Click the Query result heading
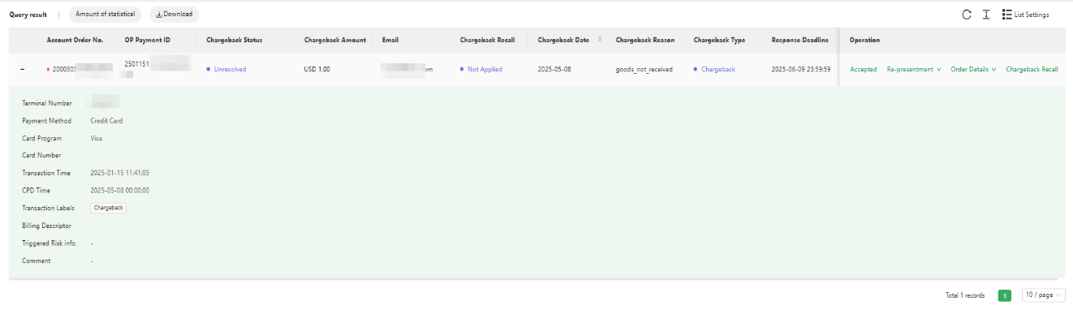This screenshot has width=1073, height=310. coord(28,15)
